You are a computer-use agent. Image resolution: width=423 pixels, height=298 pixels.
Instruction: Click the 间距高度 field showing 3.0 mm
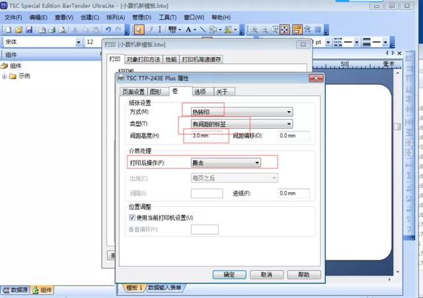(207, 135)
